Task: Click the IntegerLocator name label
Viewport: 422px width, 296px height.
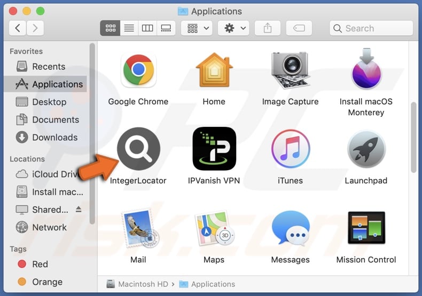Action: (x=138, y=180)
